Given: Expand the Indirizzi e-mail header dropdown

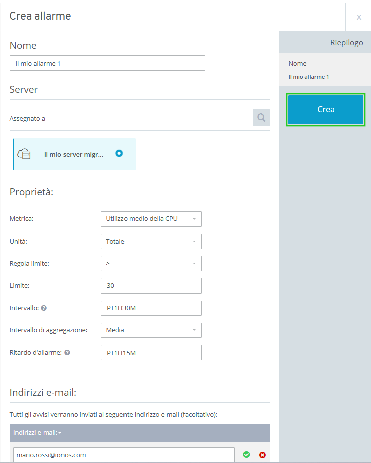Looking at the screenshot, I should click(38, 433).
